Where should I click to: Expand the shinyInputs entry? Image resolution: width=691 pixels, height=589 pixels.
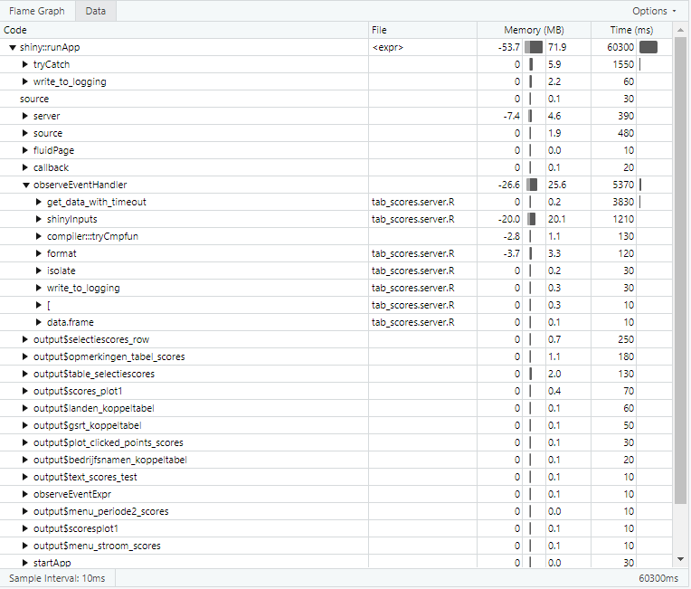coord(39,219)
